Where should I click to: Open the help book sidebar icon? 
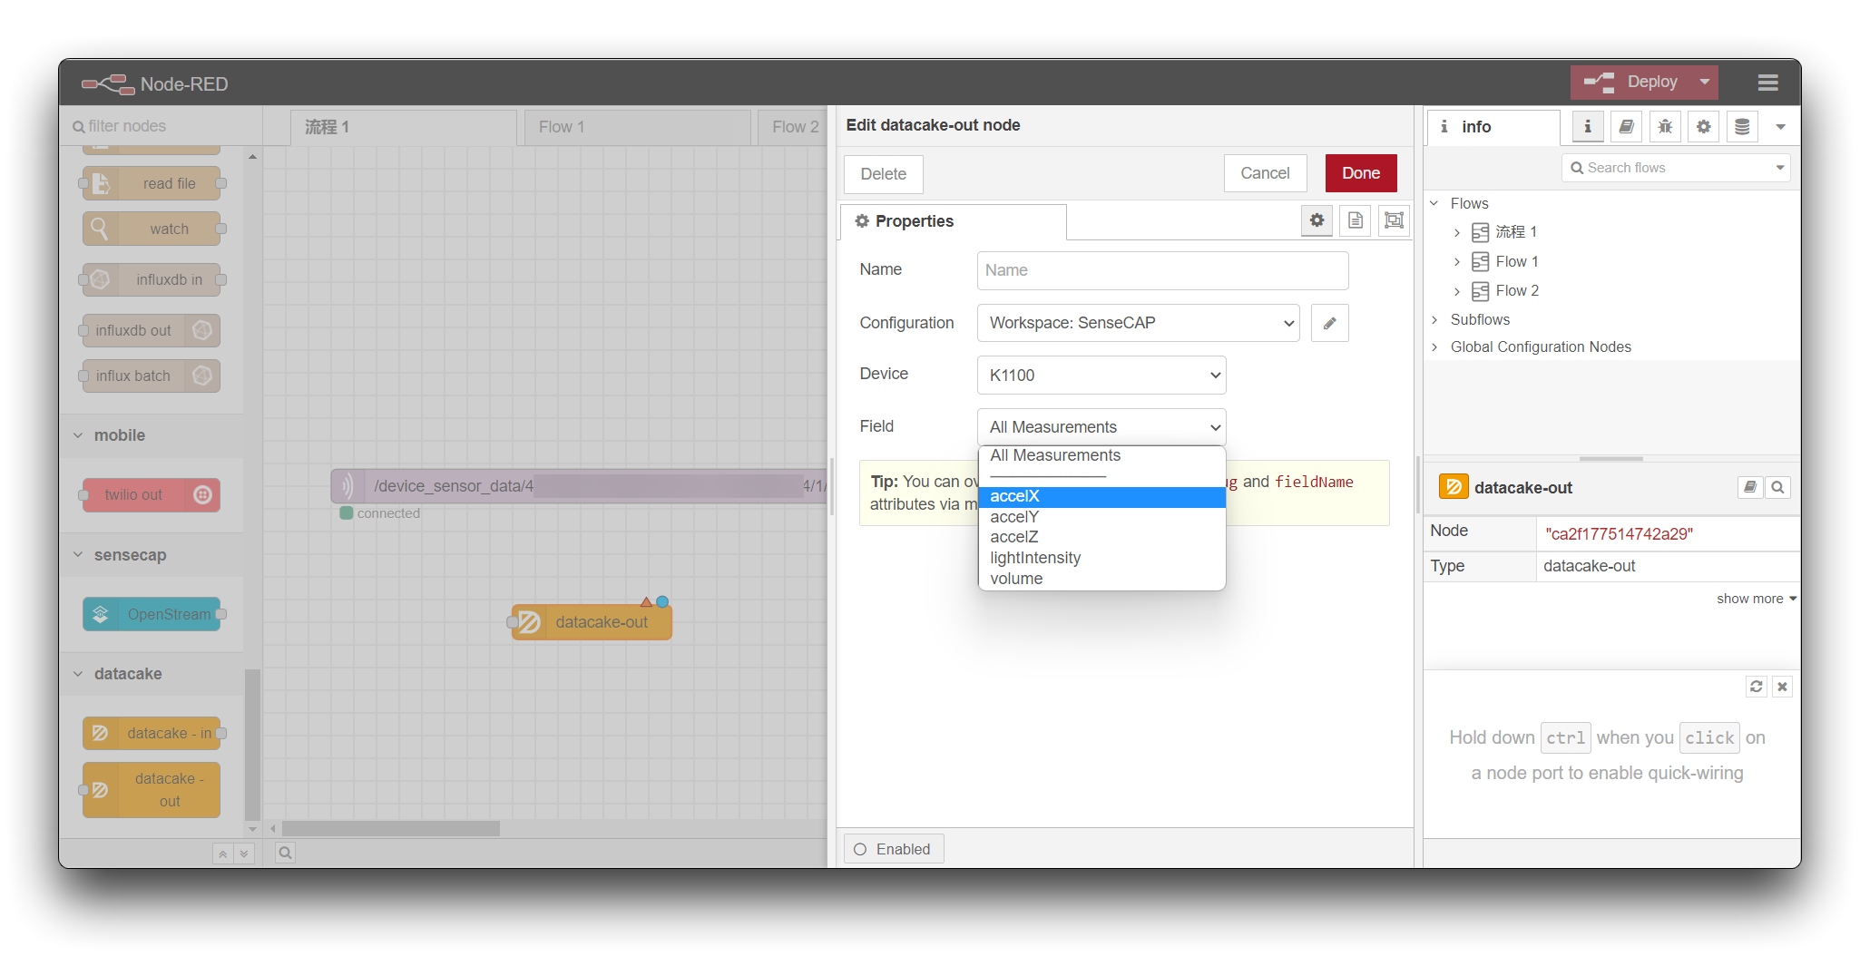click(1627, 127)
